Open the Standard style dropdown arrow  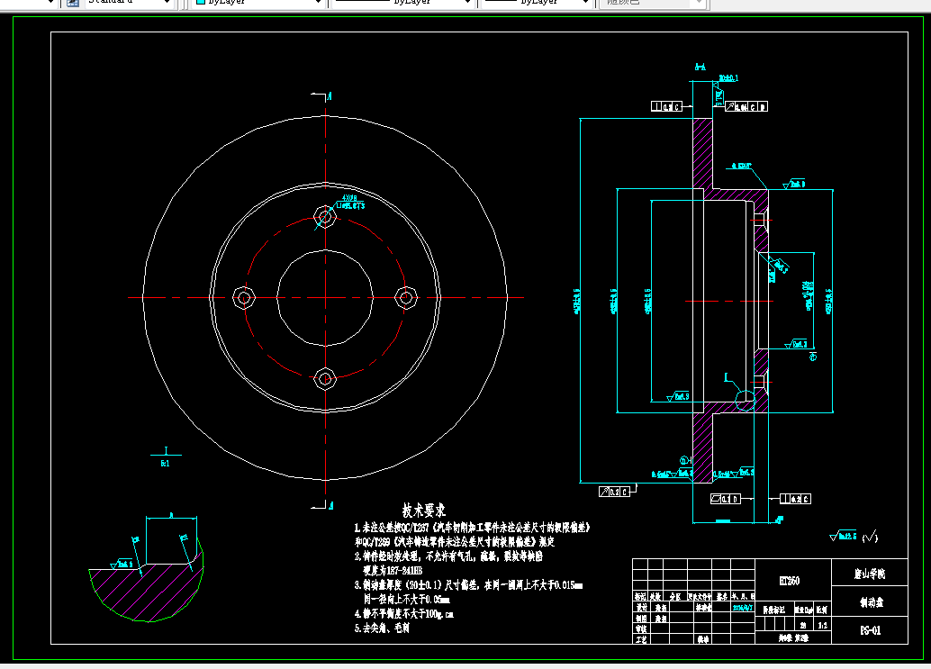point(167,3)
